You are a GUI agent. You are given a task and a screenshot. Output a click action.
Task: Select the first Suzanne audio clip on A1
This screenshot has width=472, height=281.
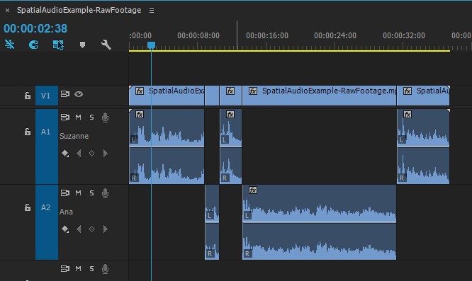(167, 147)
